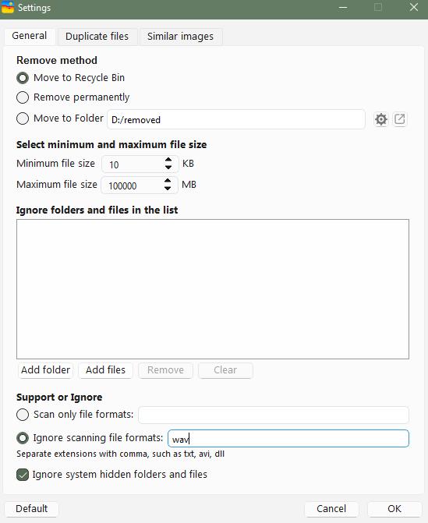Viewport: 428px width, 523px height.
Task: Click the Add folder button
Action: tap(46, 370)
